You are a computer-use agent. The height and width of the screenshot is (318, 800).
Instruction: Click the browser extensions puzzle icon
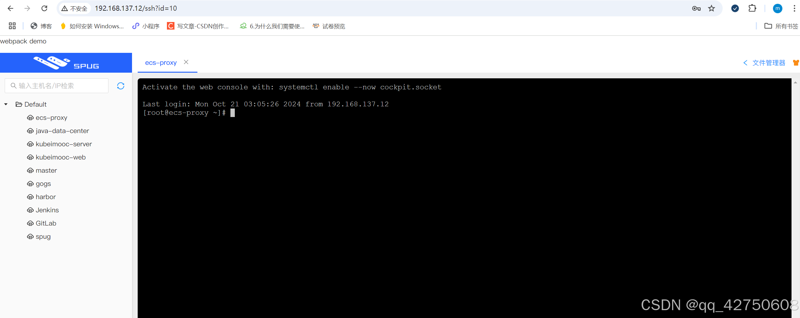pyautogui.click(x=753, y=8)
